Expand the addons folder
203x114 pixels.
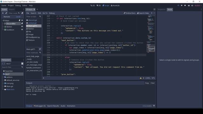4,77
